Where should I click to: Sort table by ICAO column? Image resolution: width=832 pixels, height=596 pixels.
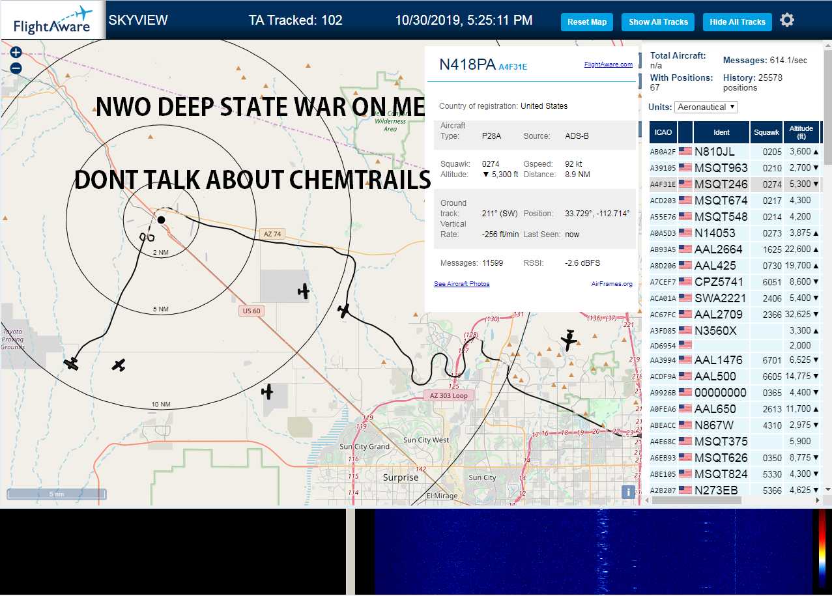click(663, 132)
